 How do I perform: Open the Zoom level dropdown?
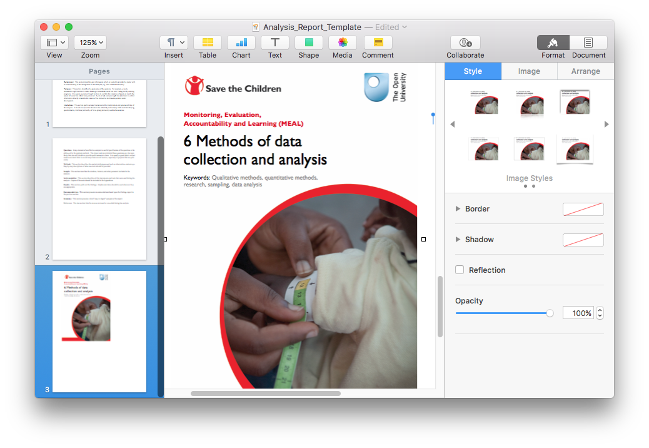pyautogui.click(x=90, y=42)
